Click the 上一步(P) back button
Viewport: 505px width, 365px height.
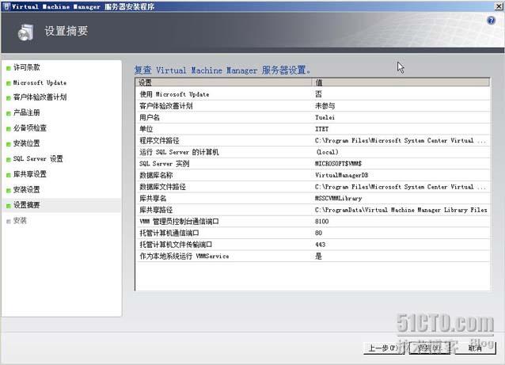pos(384,348)
